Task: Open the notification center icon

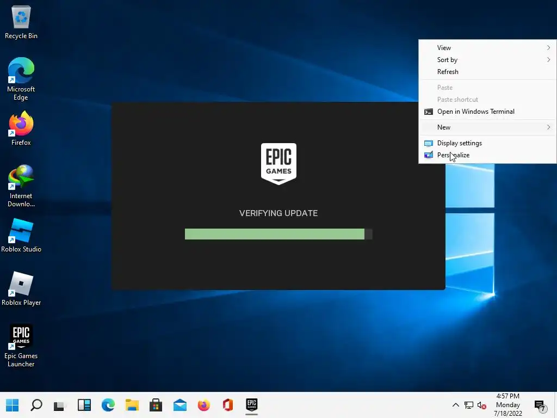Action: pos(540,405)
